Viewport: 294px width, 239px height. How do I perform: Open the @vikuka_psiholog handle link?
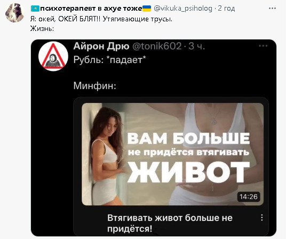coord(183,9)
